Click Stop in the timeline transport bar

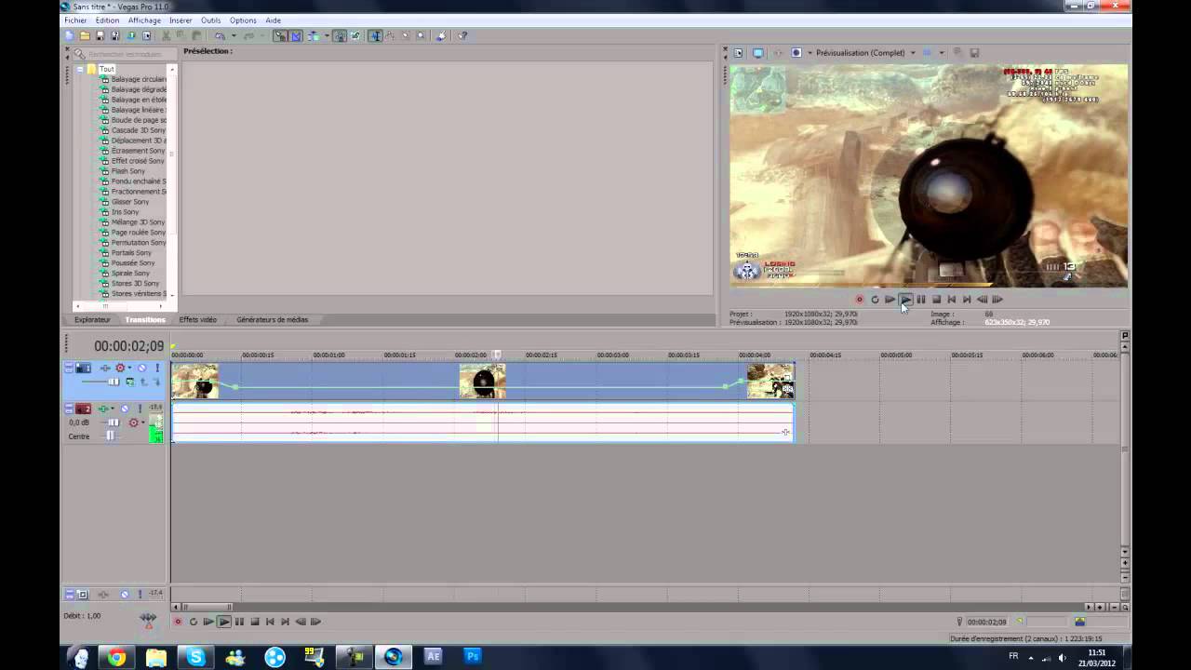point(254,622)
